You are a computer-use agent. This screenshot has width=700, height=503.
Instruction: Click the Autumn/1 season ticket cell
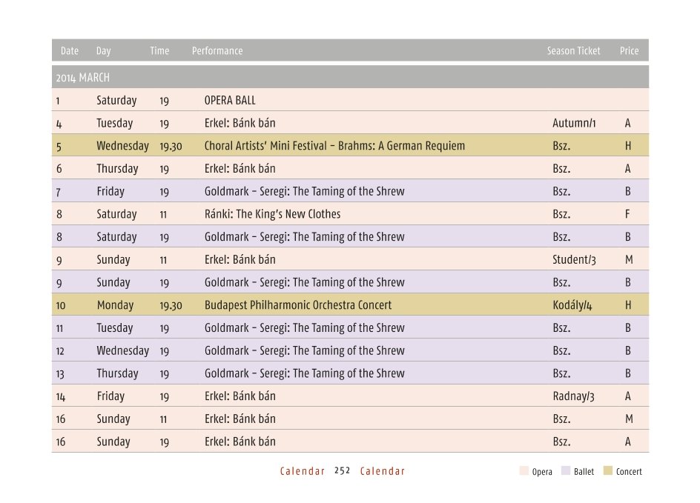point(574,123)
